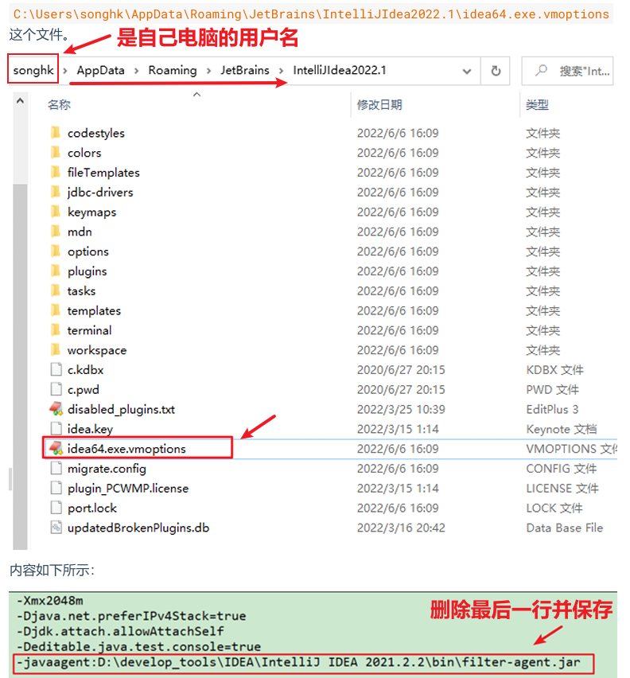Click the idea64.exe.vmoptions file icon
Viewport: 630px width, 678px height.
[56, 449]
